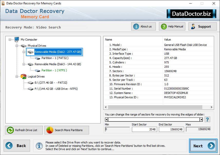The width and height of the screenshot is (220, 155).
Task: Click the Search More Partitions button
Action: coord(67,130)
